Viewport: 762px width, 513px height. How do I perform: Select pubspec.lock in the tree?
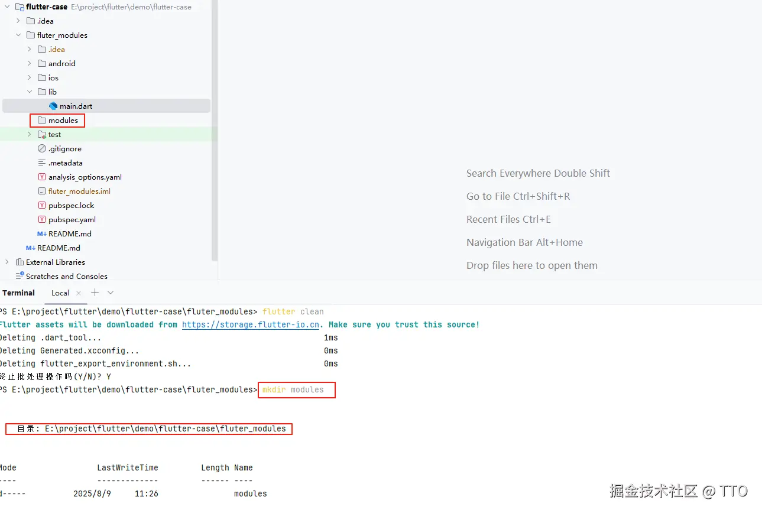point(72,206)
